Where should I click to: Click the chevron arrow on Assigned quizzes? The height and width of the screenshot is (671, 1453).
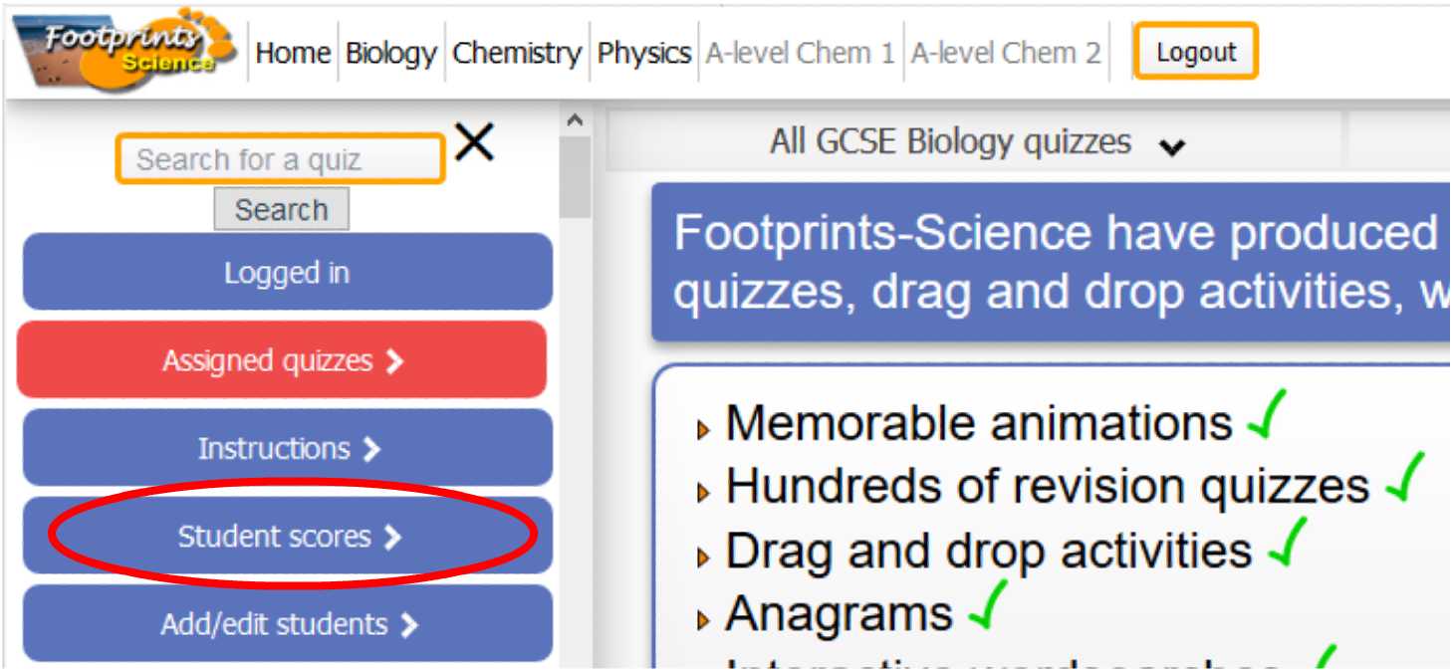pos(395,361)
